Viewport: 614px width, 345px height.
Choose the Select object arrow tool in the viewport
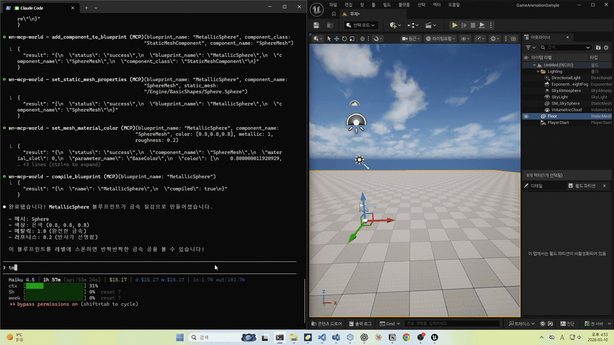[329, 39]
